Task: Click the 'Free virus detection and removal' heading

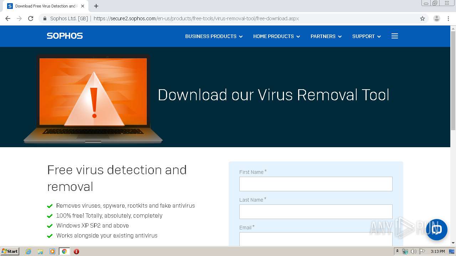Action: click(117, 178)
